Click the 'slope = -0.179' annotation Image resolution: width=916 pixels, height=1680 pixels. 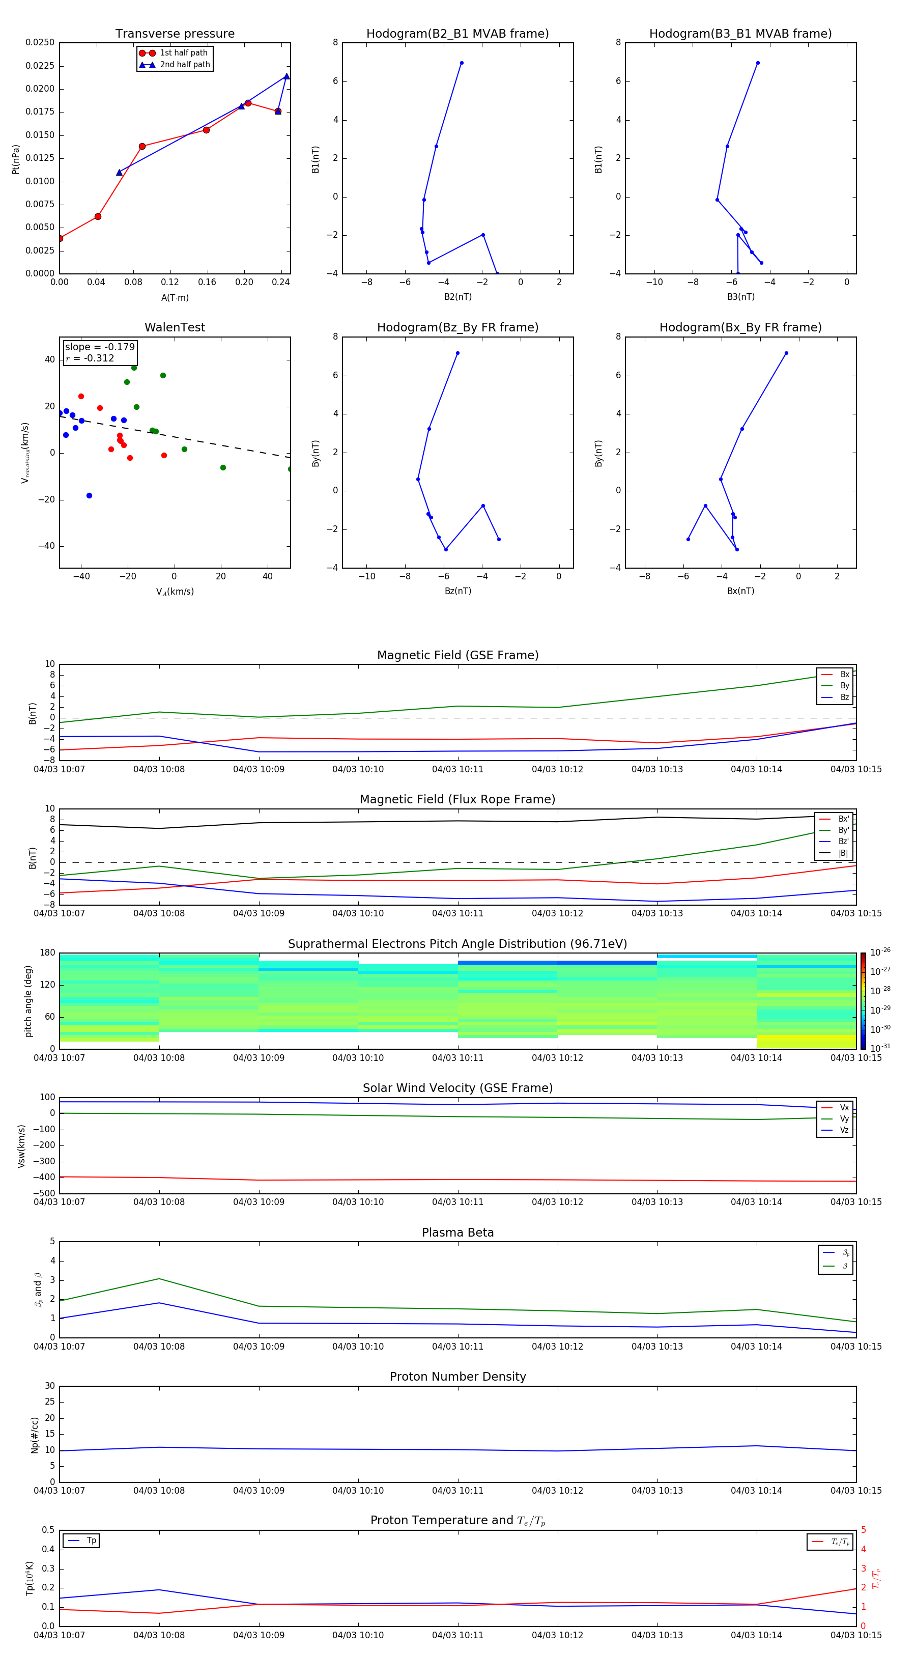click(100, 347)
